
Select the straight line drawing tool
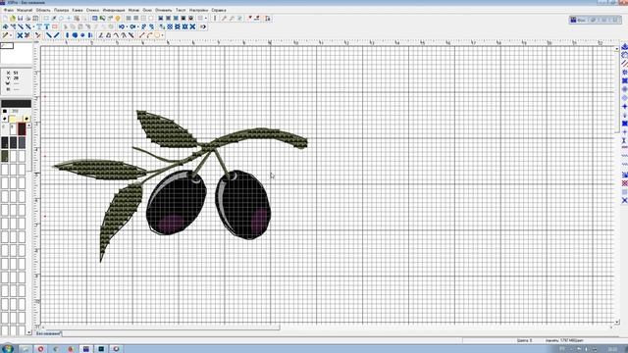coord(141,35)
